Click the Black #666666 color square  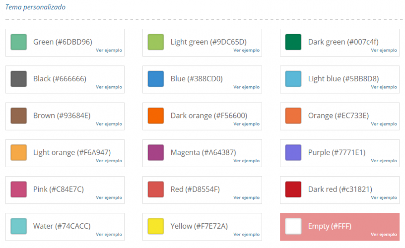click(18, 79)
